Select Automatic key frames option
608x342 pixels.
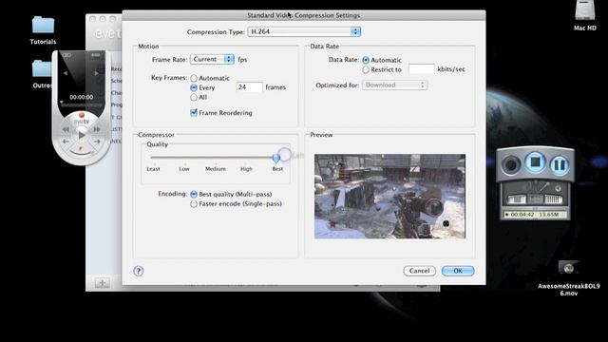click(x=194, y=78)
